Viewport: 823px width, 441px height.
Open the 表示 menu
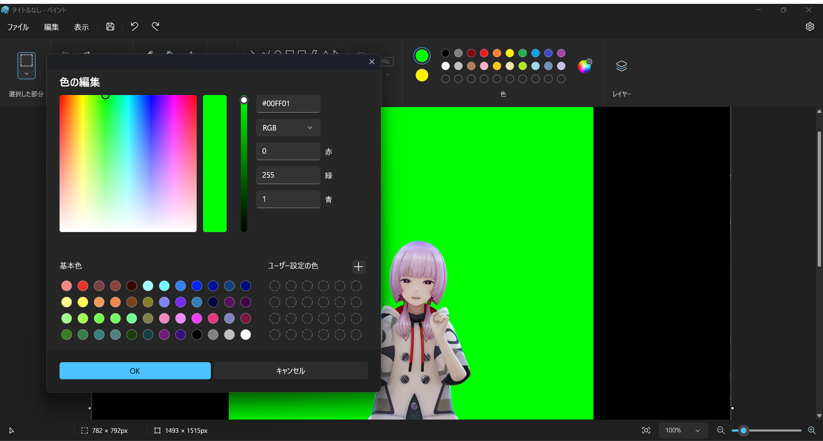(81, 27)
